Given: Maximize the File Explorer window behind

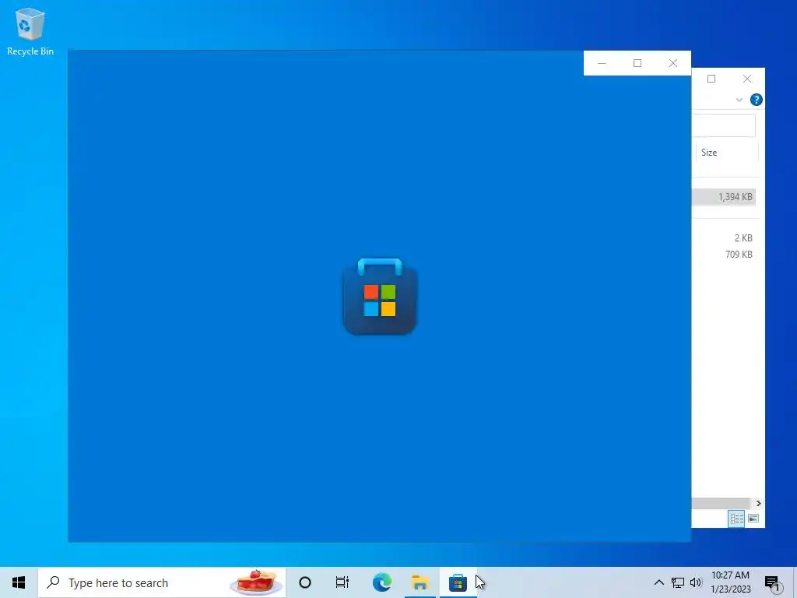Looking at the screenshot, I should [x=711, y=79].
